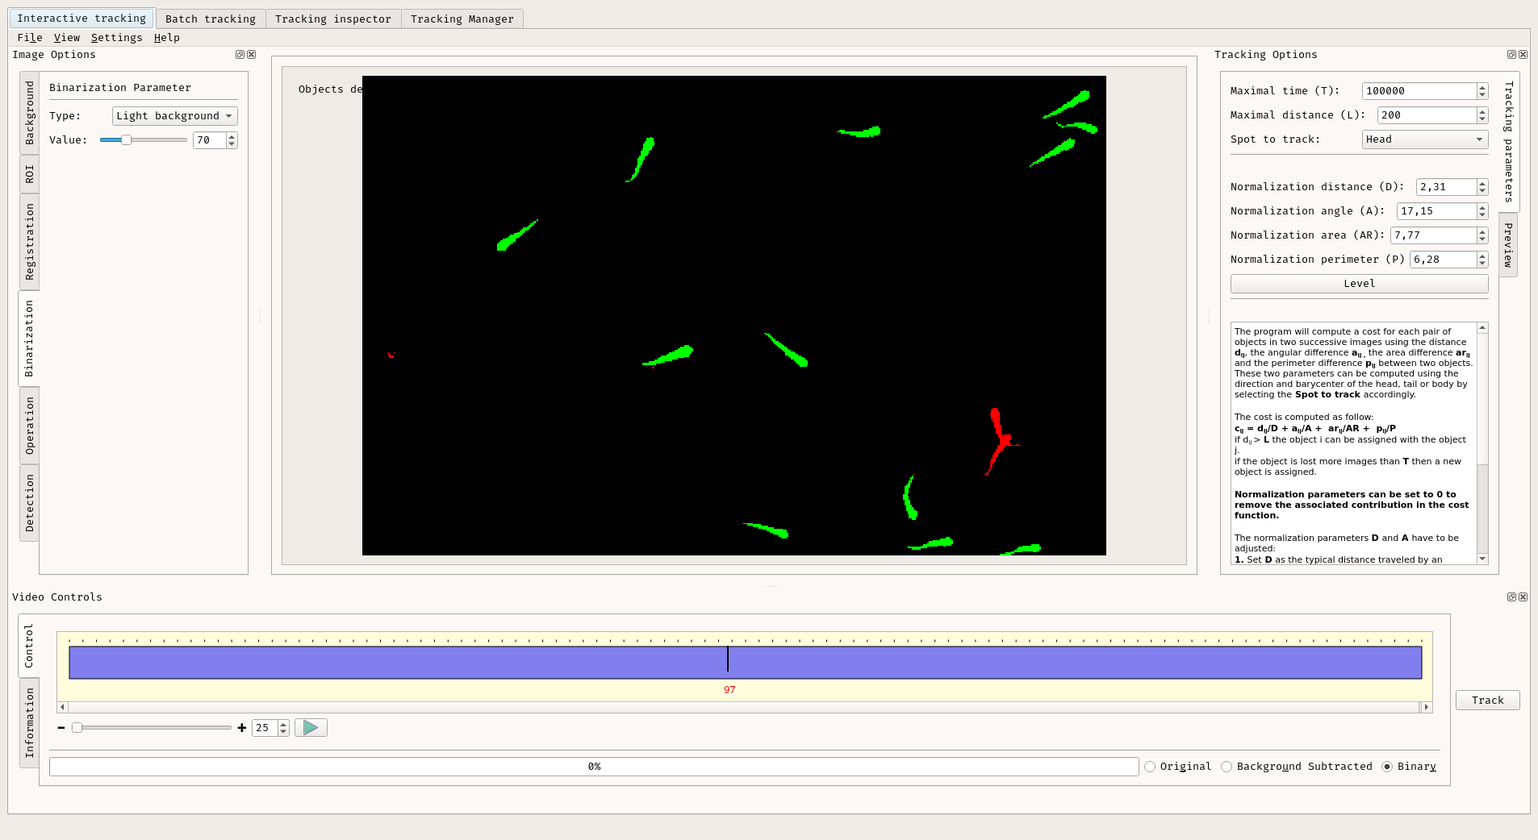Click Normalization perimeter stepper arrows
The height and width of the screenshot is (840, 1538).
click(x=1482, y=260)
